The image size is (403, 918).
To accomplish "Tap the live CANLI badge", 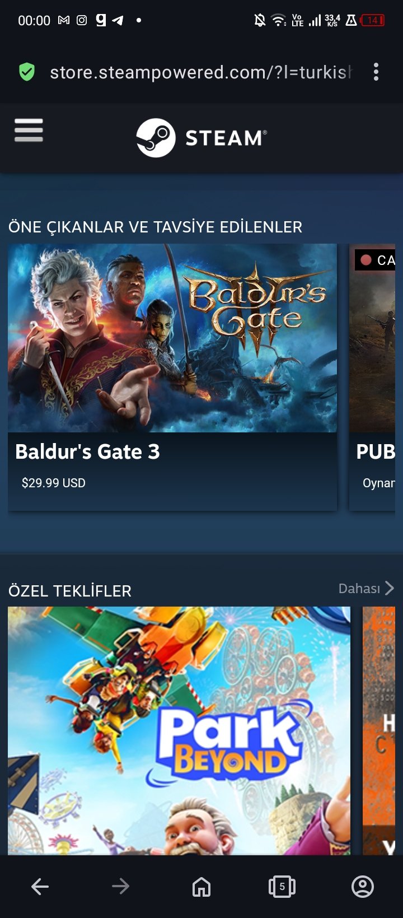I will pyautogui.click(x=375, y=260).
